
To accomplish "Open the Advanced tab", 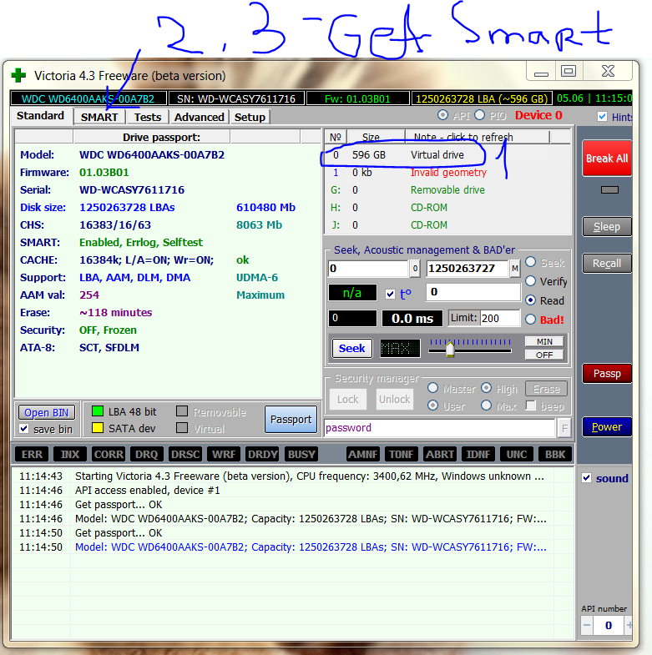I will coord(200,117).
